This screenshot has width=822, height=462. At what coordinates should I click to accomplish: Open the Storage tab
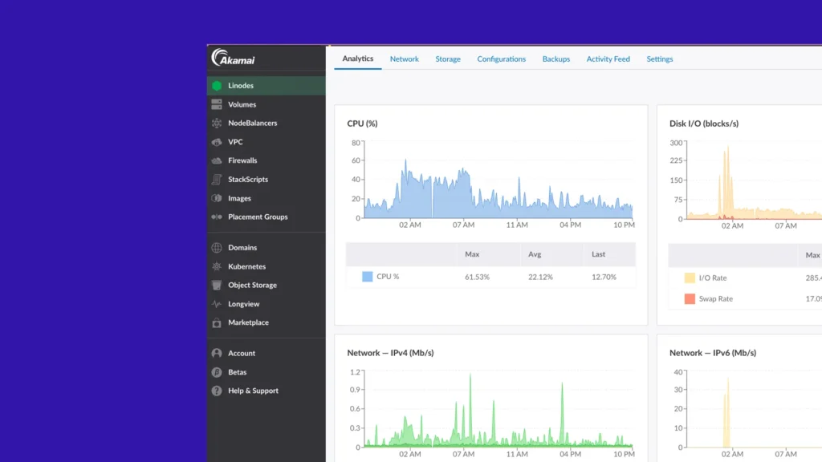coord(448,59)
